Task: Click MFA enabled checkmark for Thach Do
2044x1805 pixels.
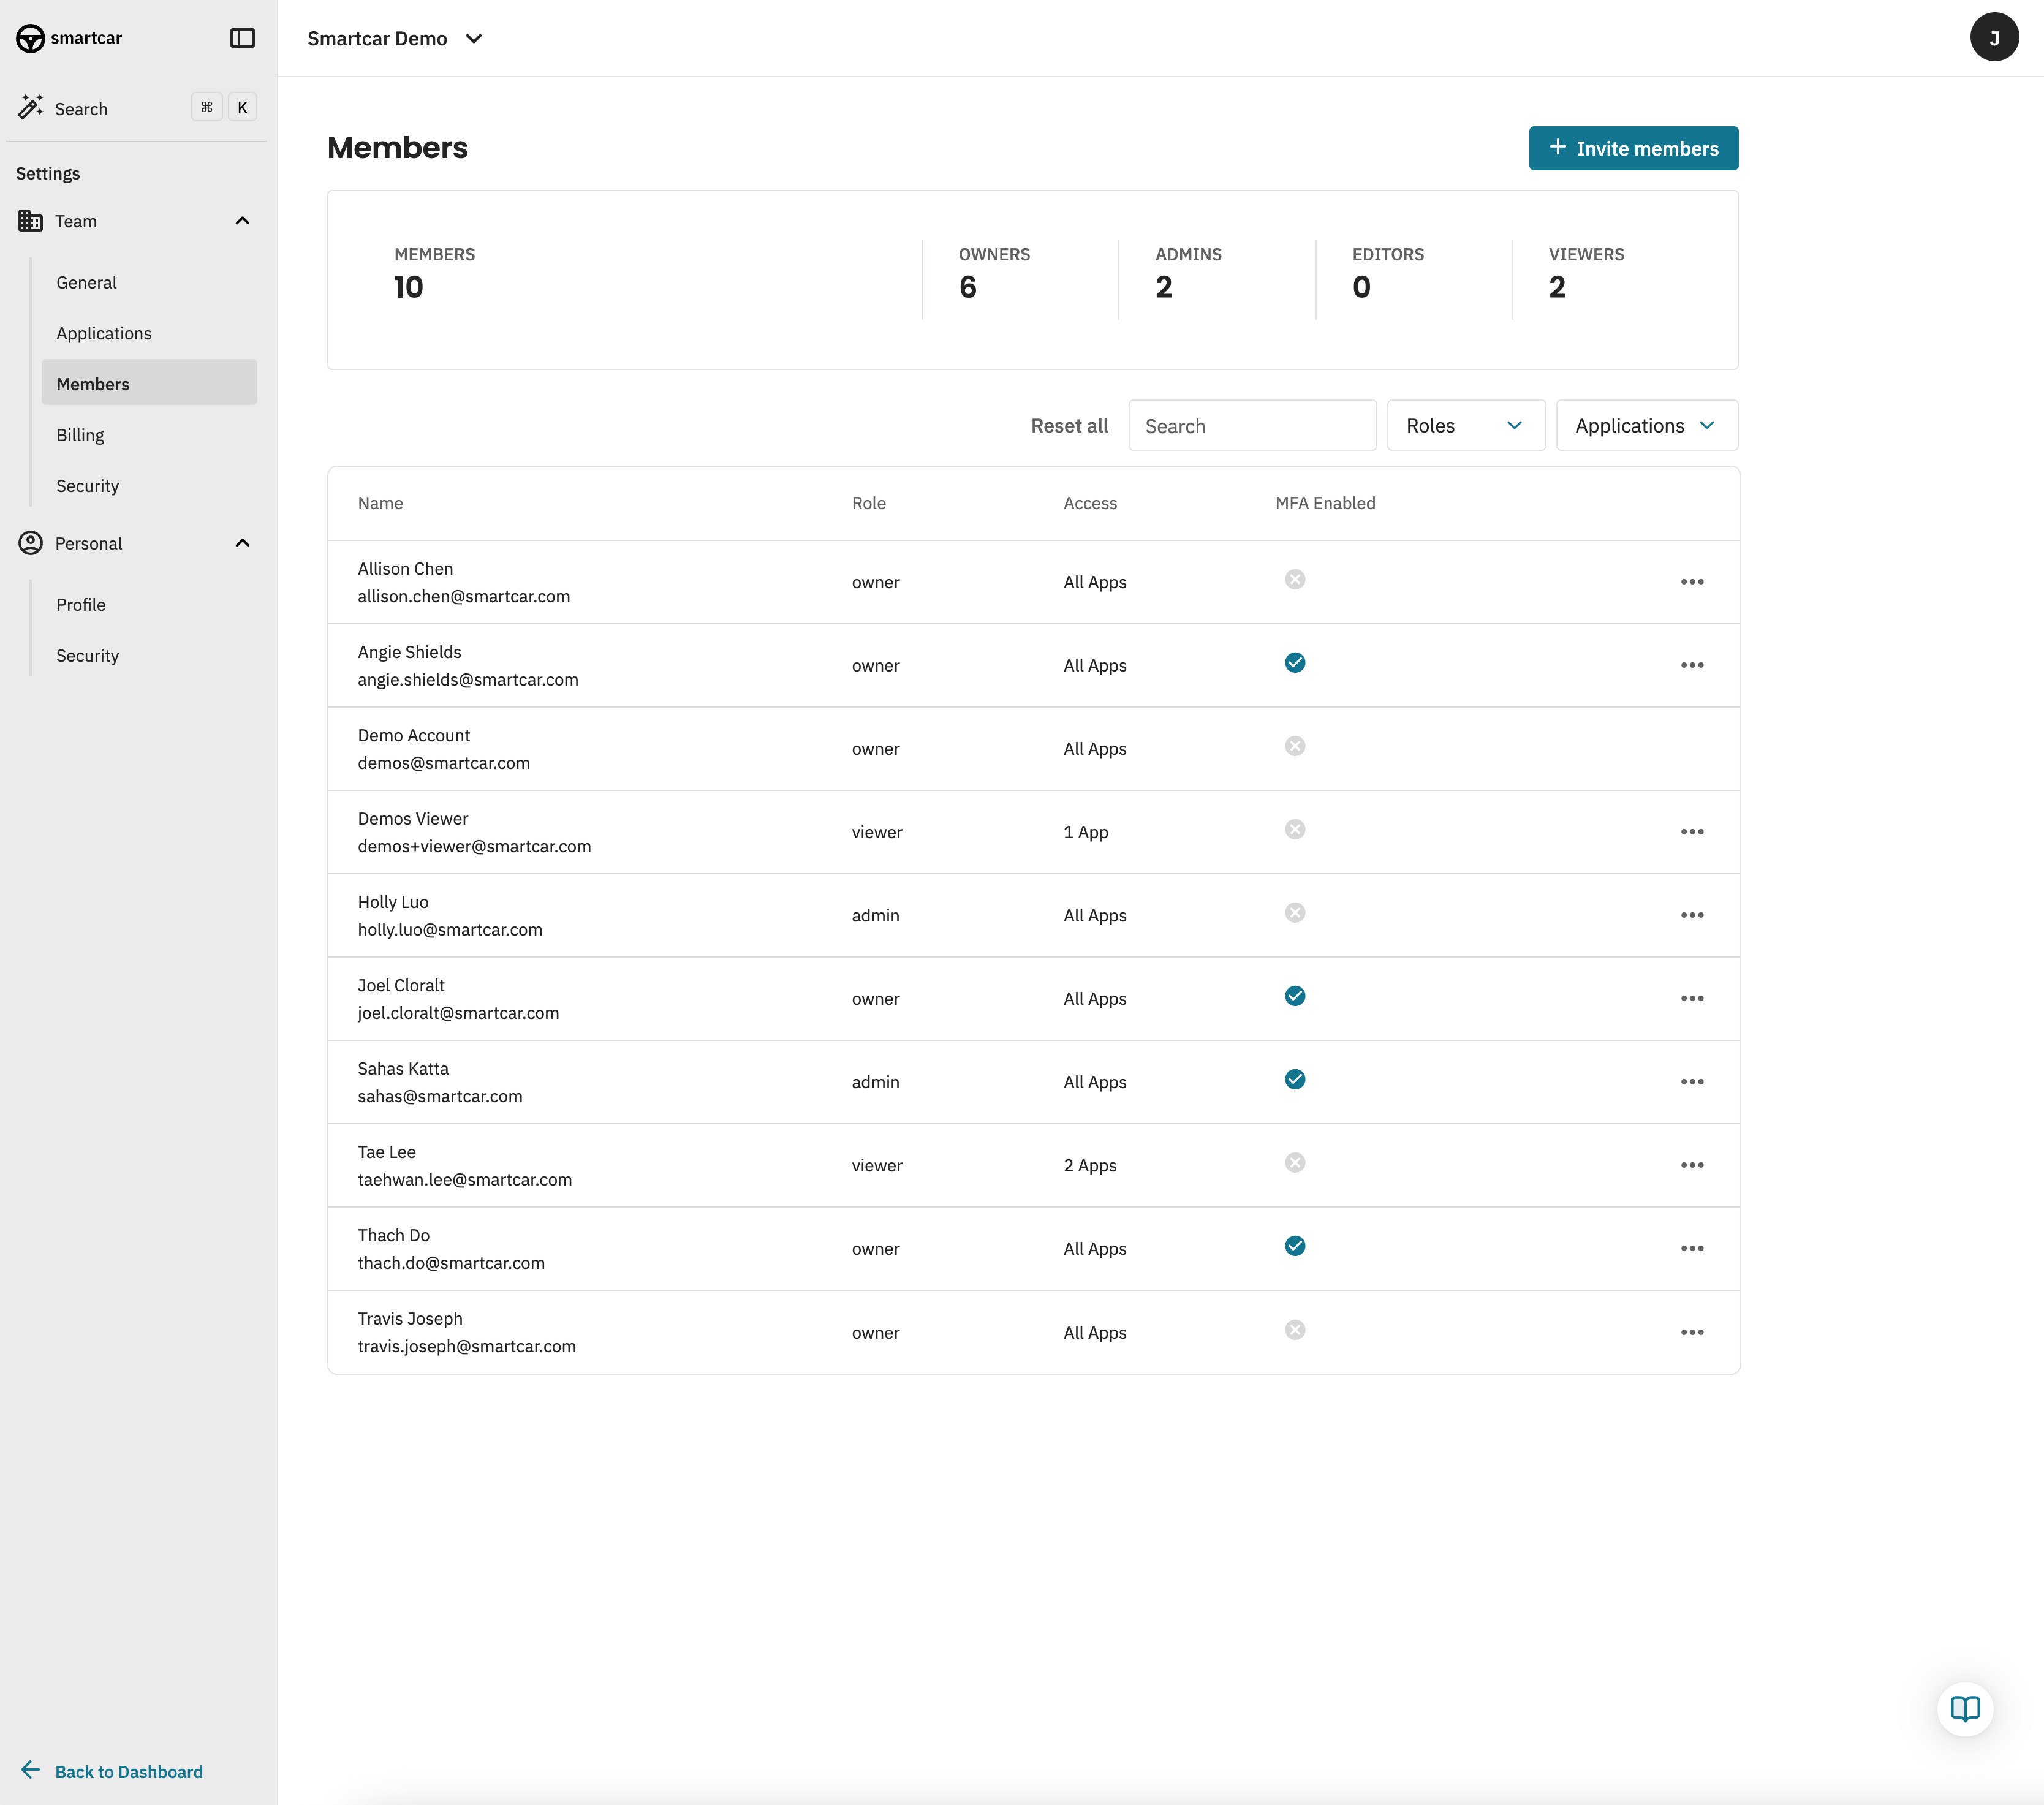Action: click(1295, 1246)
